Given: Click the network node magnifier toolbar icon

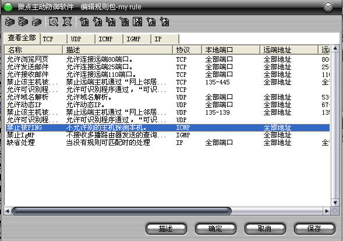Looking at the screenshot, I should tap(67, 22).
